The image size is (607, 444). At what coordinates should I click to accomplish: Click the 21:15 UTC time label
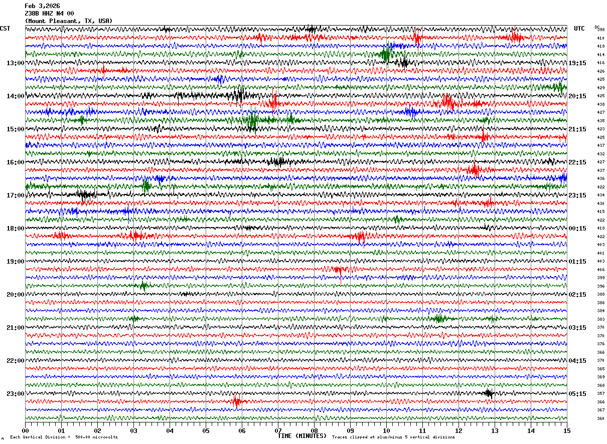(577, 129)
